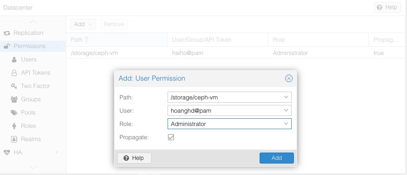The width and height of the screenshot is (407, 175).
Task: Click the true value in Propagate column
Action: click(379, 53)
